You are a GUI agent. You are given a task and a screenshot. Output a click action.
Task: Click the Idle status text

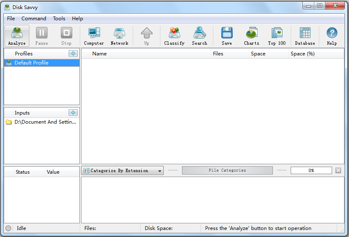tap(22, 228)
